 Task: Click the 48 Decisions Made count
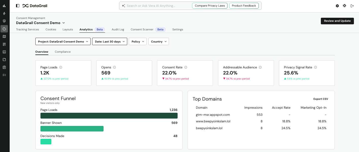click(x=175, y=136)
